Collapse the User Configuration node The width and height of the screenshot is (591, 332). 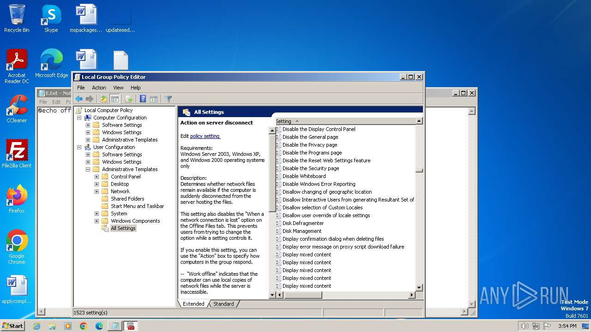tap(79, 147)
